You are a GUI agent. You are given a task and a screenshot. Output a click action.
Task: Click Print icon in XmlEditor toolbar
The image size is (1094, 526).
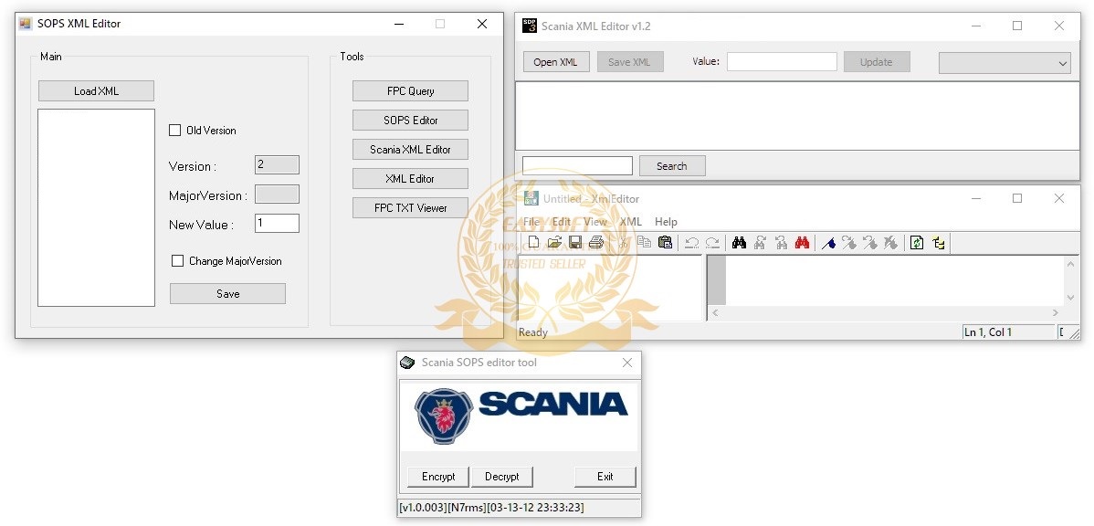595,243
